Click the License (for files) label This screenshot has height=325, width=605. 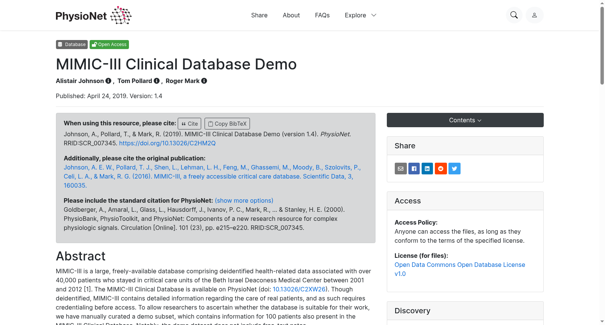click(x=421, y=256)
